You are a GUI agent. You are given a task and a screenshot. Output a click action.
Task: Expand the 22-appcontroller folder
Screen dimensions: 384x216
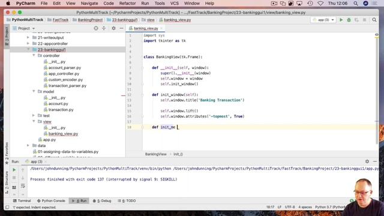click(x=28, y=43)
